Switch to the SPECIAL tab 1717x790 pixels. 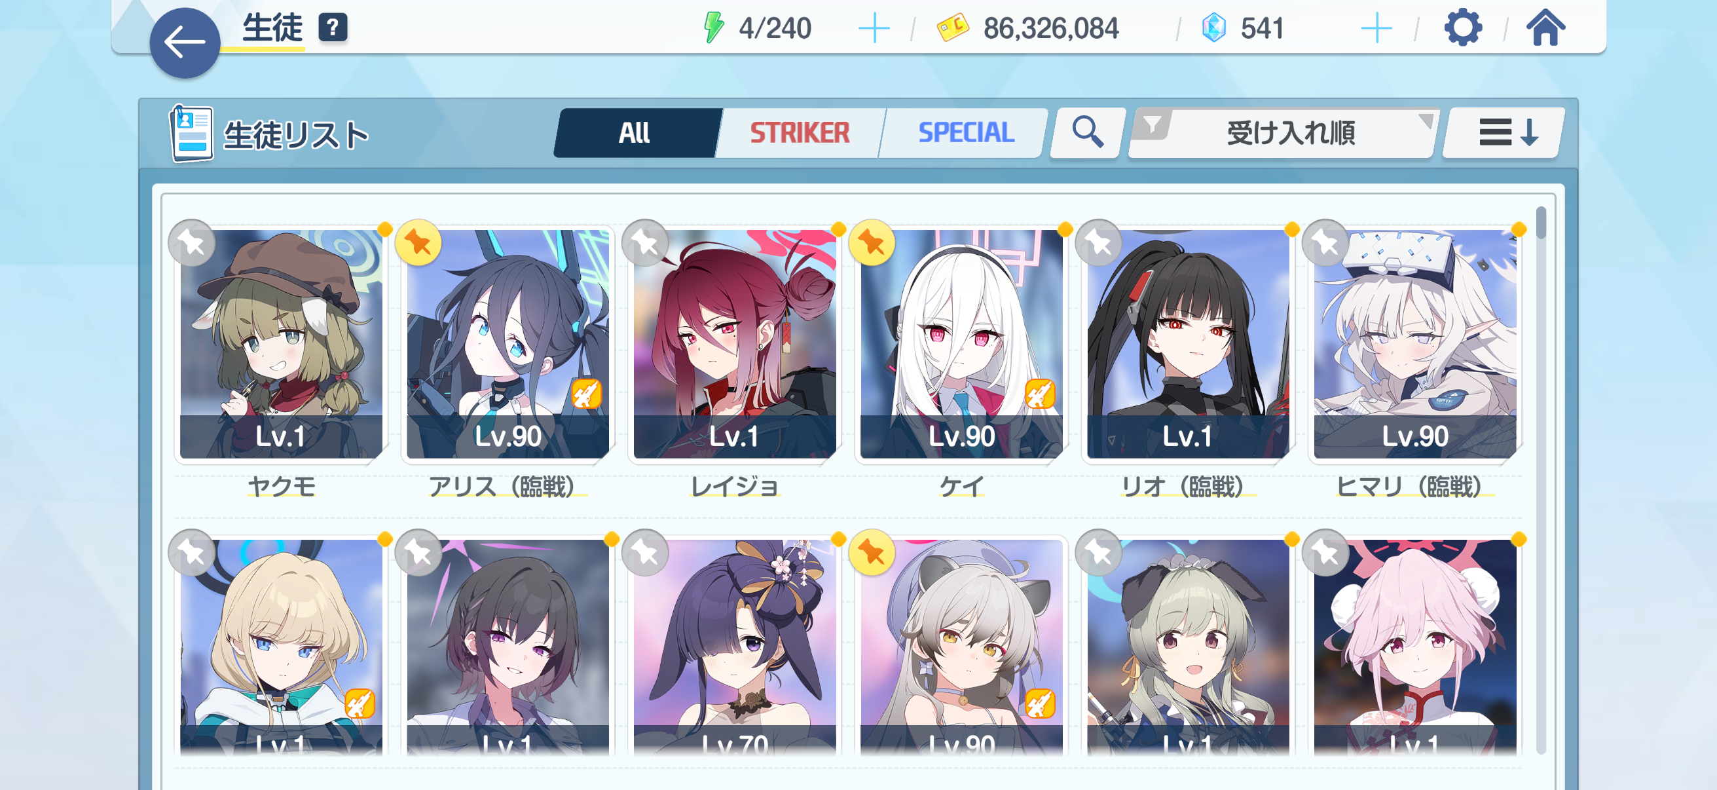click(x=965, y=133)
